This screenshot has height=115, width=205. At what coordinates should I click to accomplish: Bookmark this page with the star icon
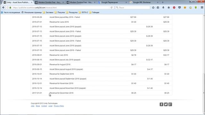[x=153, y=8]
